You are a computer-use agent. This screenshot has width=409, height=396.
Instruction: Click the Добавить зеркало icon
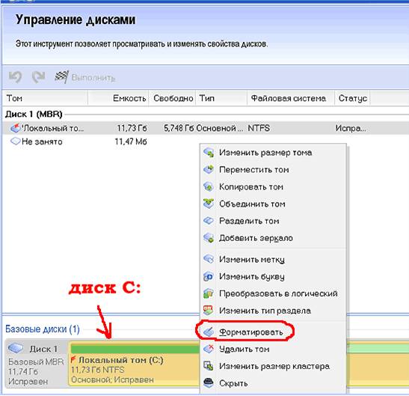click(209, 238)
